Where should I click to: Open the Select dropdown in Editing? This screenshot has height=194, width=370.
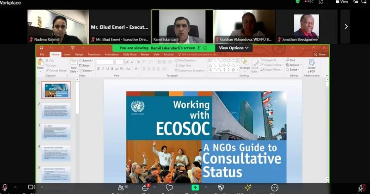(293, 70)
